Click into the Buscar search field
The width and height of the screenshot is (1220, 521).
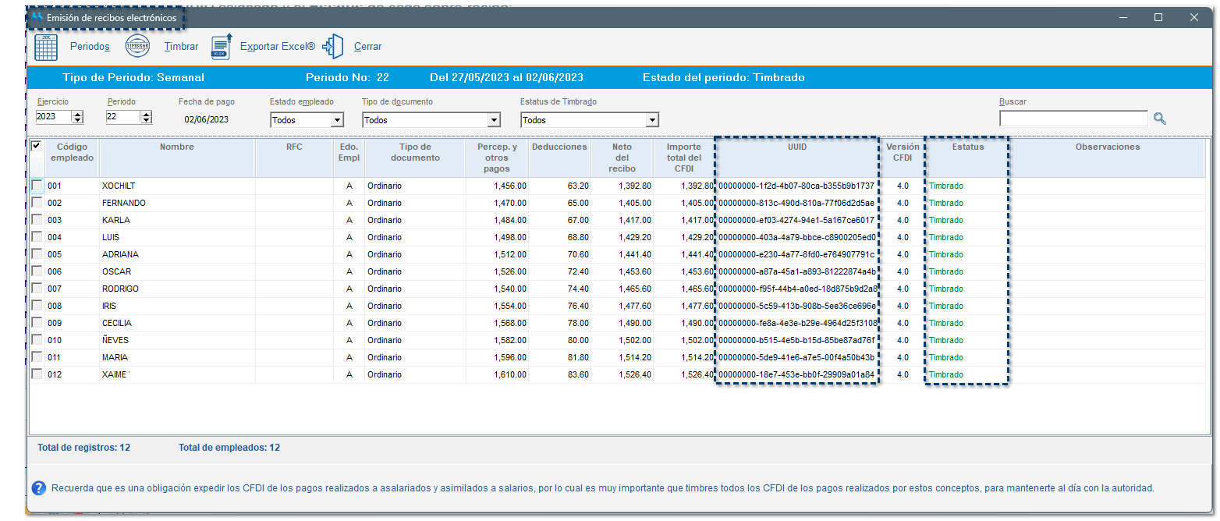(1073, 119)
